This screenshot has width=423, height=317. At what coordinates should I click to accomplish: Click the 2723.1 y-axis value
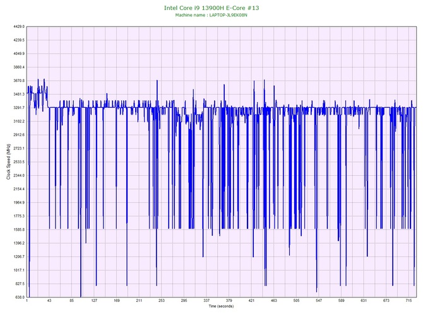point(19,148)
